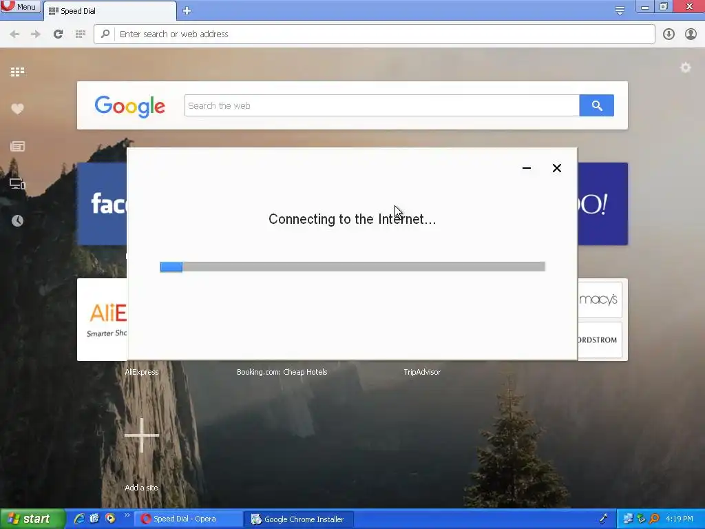The height and width of the screenshot is (529, 705).
Task: Click the installer progress bar
Action: pos(352,267)
